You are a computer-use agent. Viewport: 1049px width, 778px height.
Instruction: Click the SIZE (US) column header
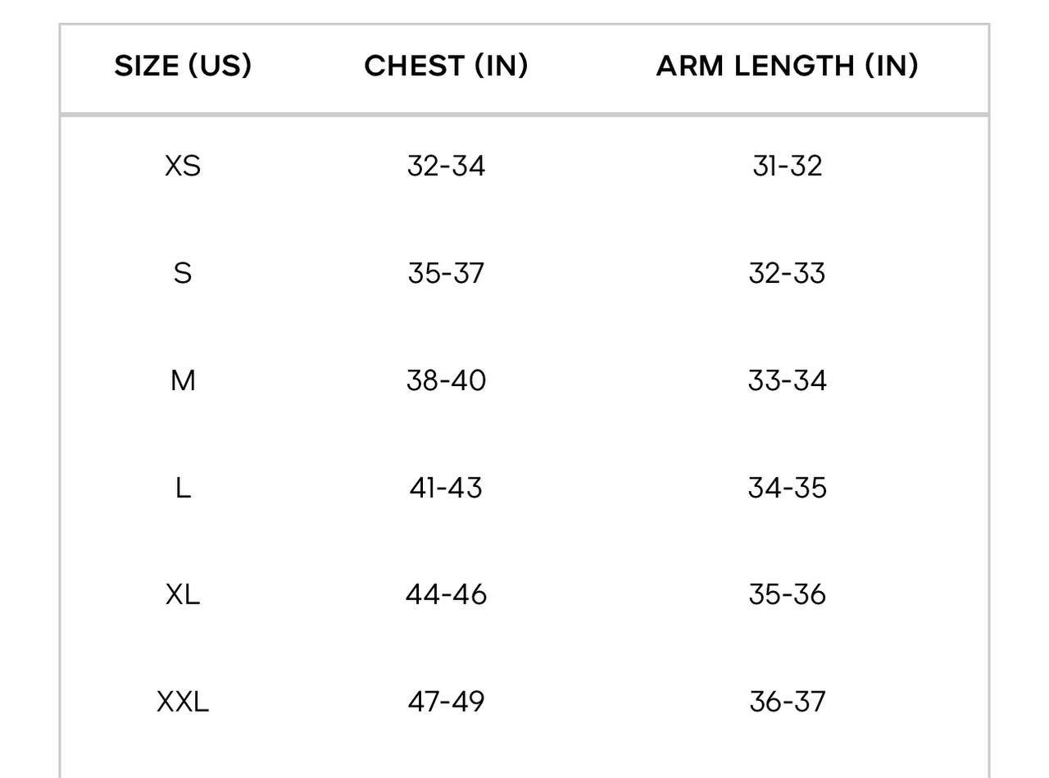pos(183,66)
